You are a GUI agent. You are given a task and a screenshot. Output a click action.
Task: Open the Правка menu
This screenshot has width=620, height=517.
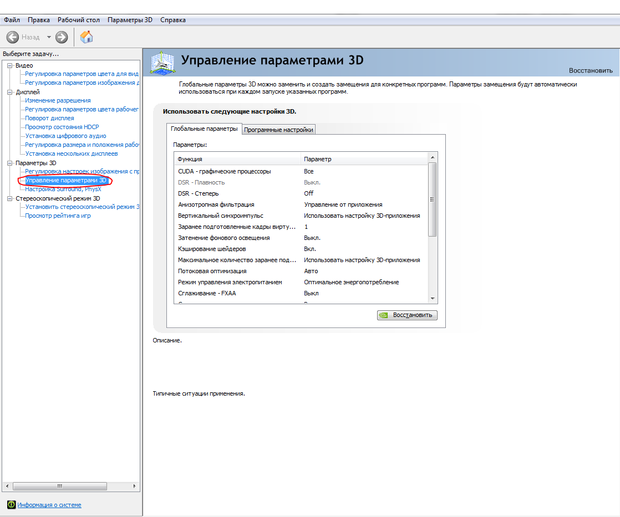click(x=39, y=20)
